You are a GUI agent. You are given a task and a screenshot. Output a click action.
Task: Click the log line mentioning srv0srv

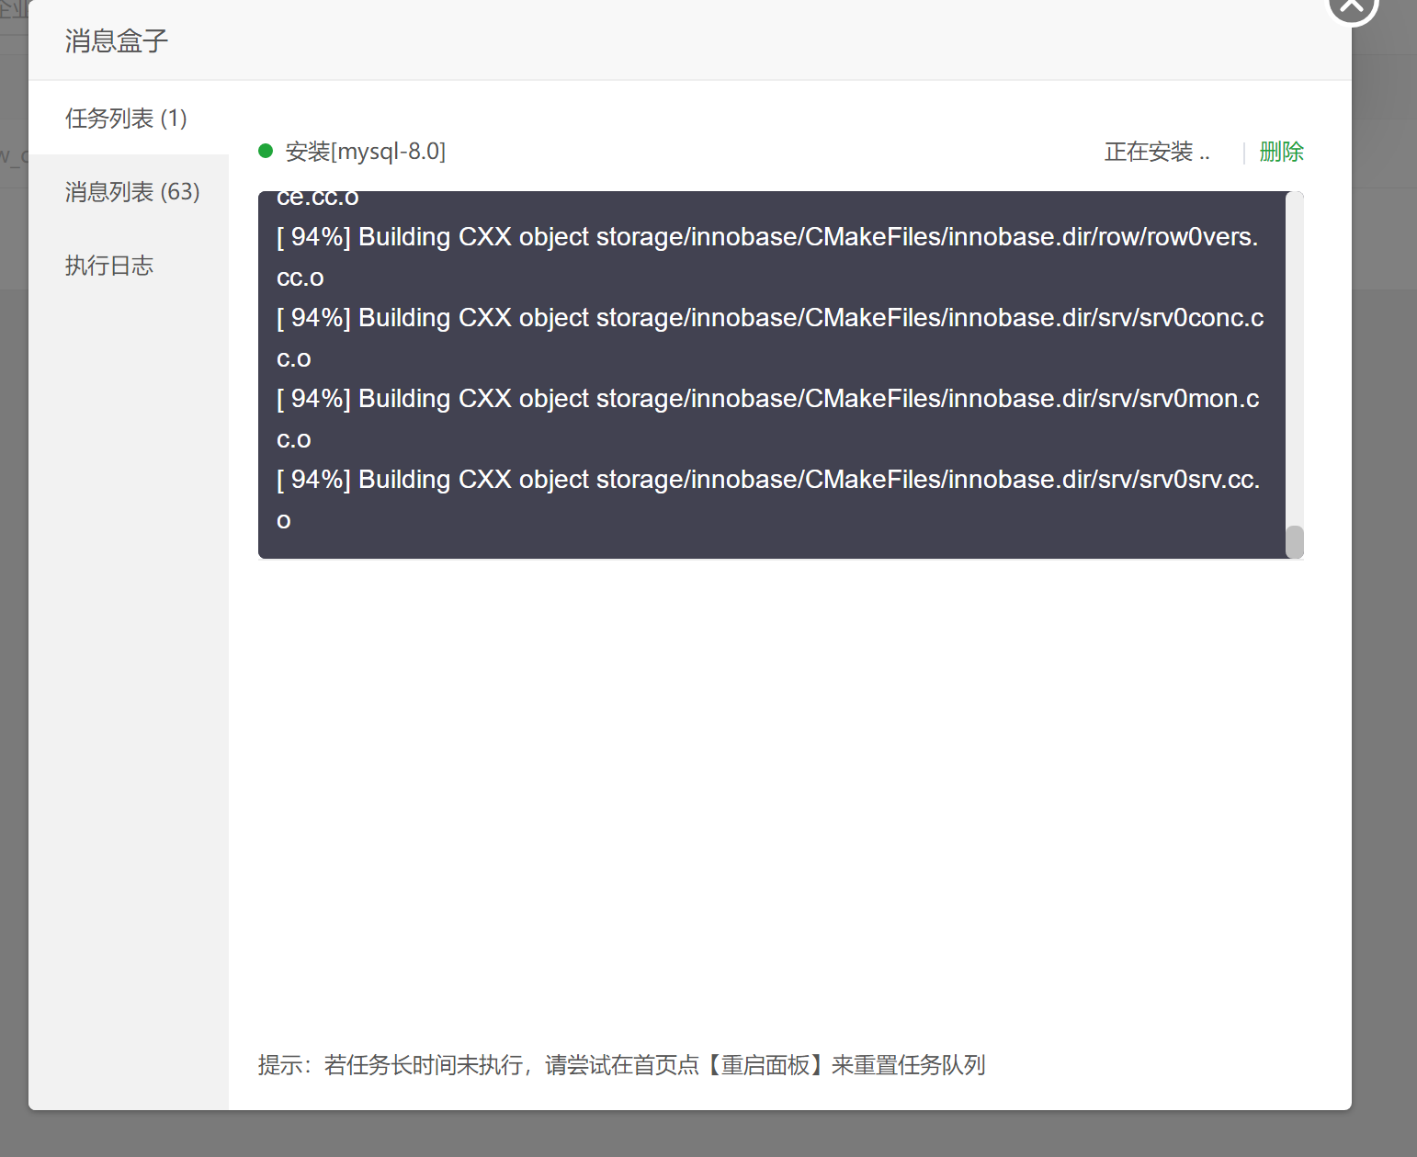click(768, 499)
